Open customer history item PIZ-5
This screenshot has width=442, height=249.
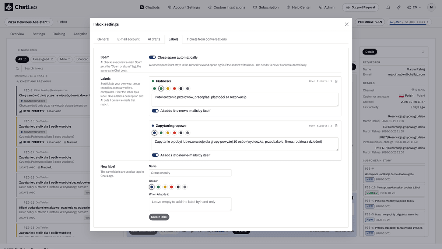point(394,217)
